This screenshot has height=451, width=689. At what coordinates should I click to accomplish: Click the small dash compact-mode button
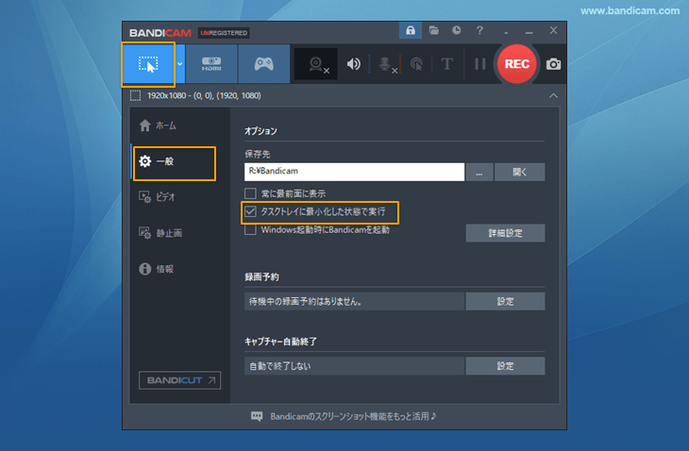pos(506,32)
